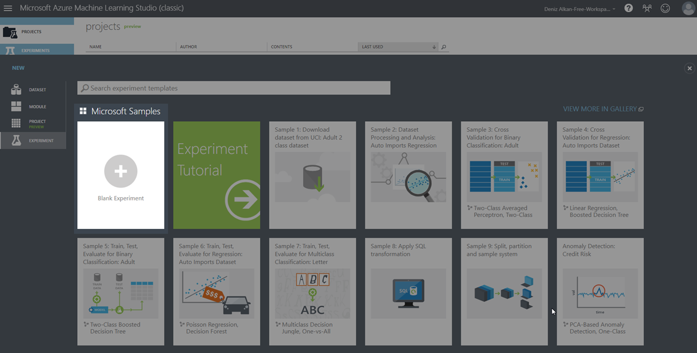Open the help question mark icon

(629, 8)
